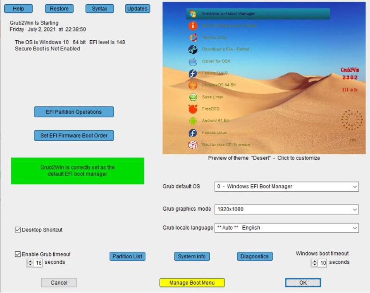Click the Suse Linux boot icon
Viewport: 370px width, 293px height.
tap(192, 97)
